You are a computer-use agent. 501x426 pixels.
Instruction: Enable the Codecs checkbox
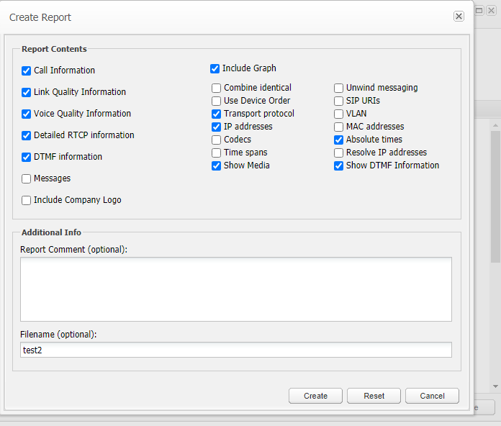click(x=217, y=140)
